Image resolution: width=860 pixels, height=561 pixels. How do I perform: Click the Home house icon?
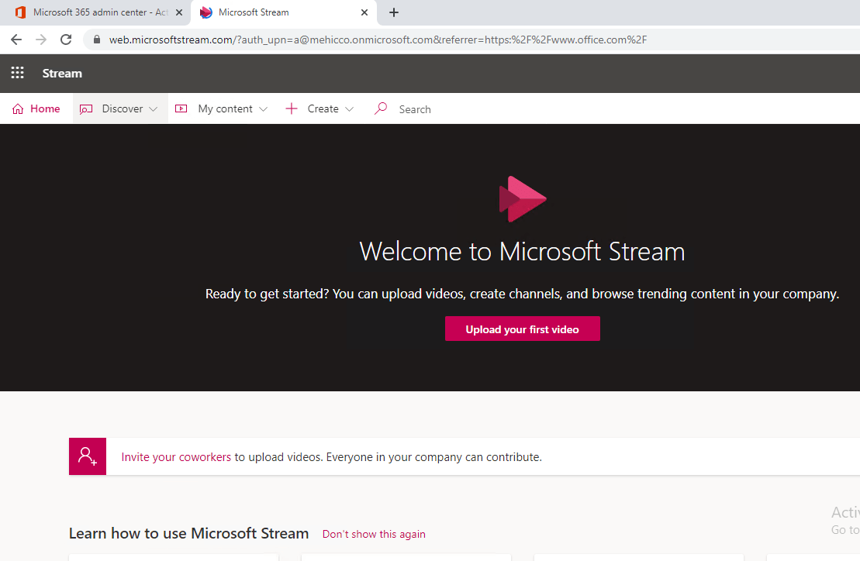(x=18, y=109)
